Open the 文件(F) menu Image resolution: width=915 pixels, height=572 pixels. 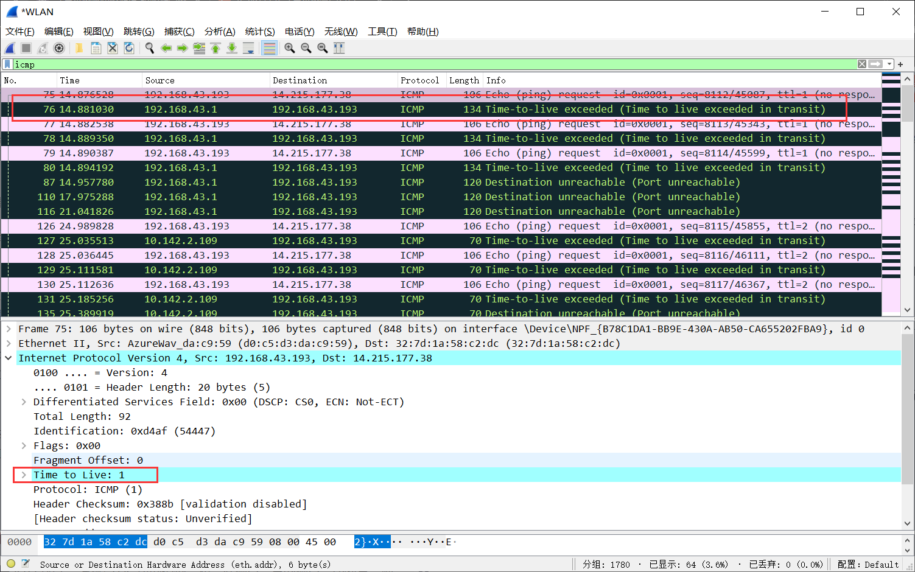20,32
